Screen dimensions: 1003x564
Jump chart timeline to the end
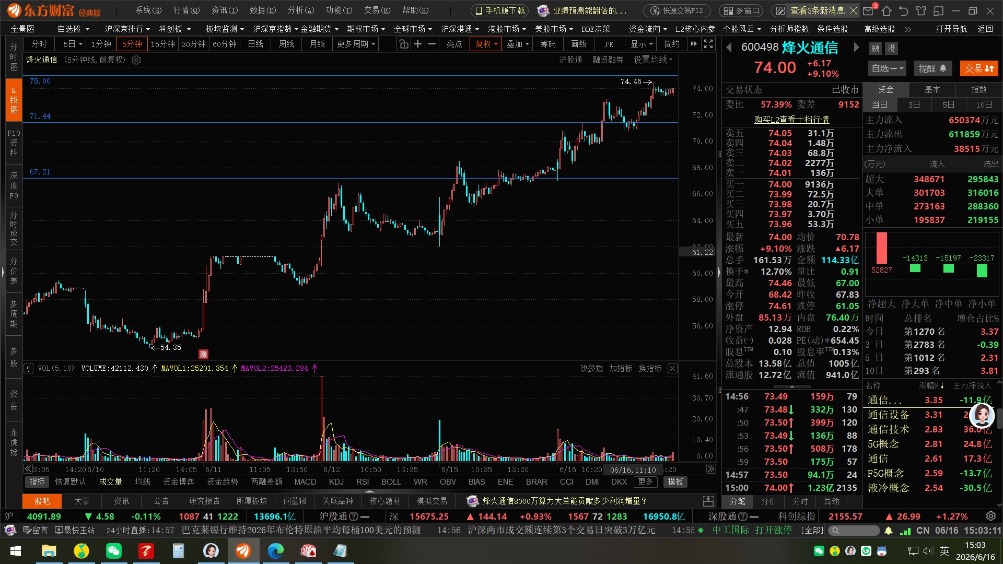(x=710, y=469)
